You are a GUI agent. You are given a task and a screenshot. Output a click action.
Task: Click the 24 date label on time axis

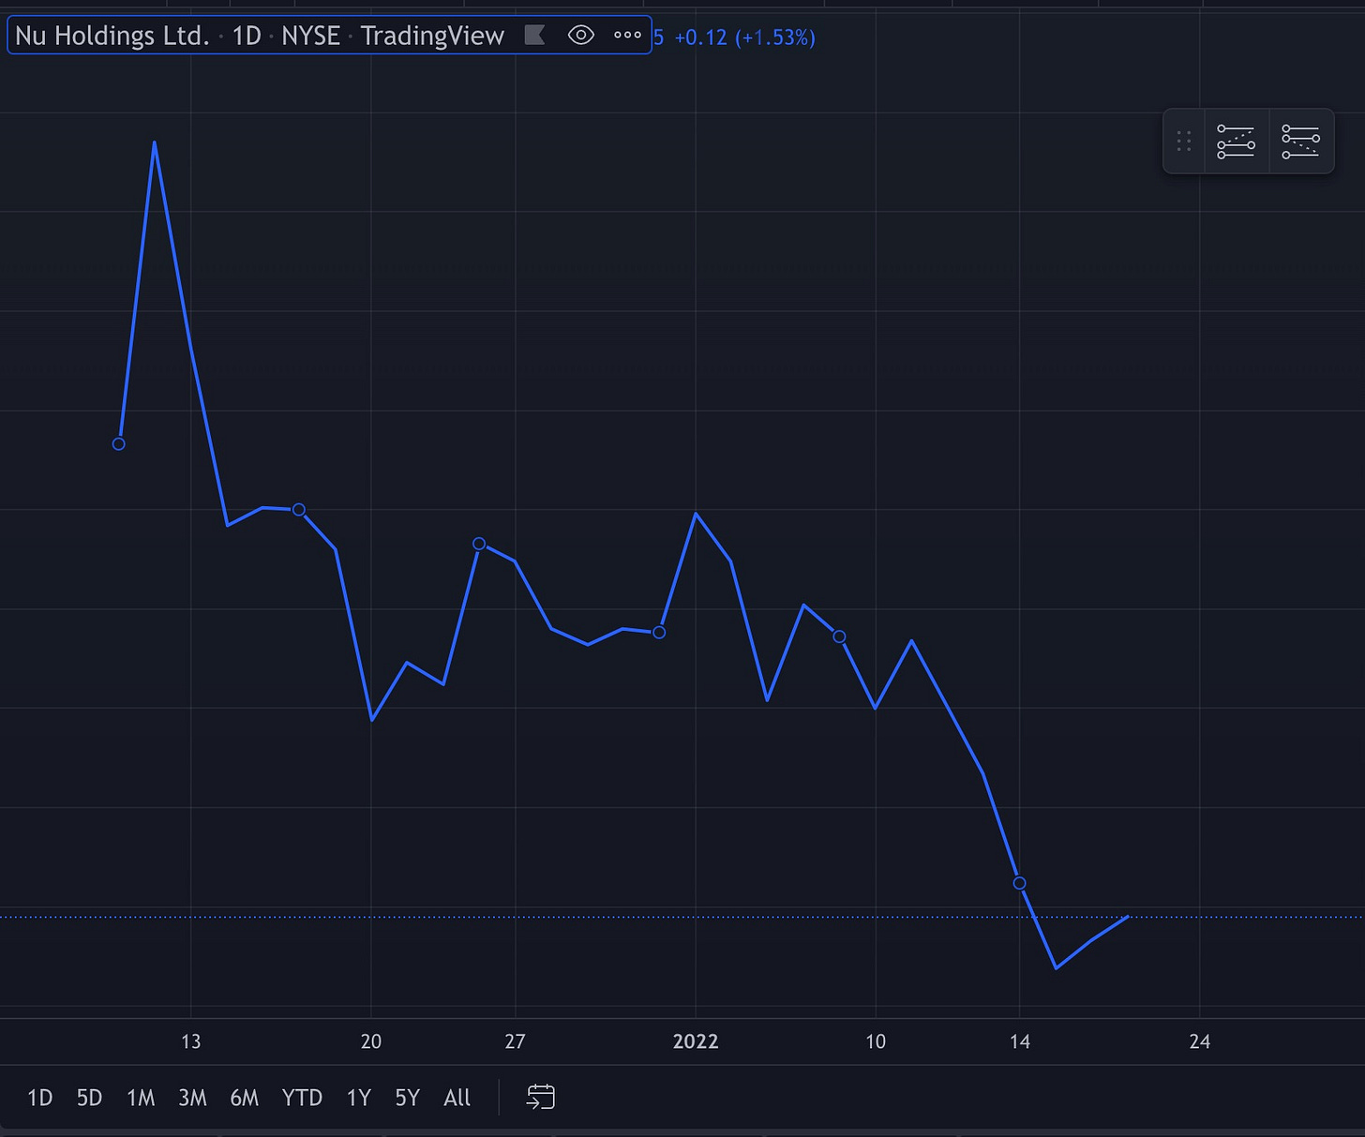(1200, 1041)
